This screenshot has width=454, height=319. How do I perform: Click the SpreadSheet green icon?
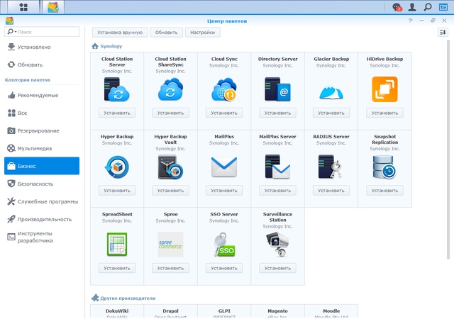pos(116,245)
